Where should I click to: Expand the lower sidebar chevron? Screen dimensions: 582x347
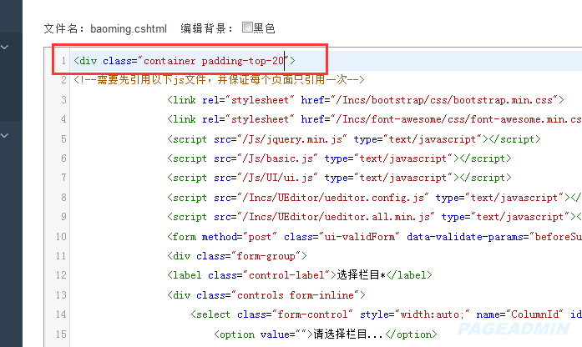click(x=4, y=135)
